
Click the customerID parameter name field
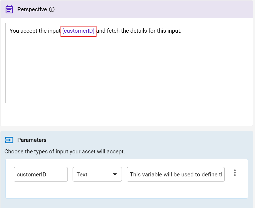pyautogui.click(x=40, y=174)
